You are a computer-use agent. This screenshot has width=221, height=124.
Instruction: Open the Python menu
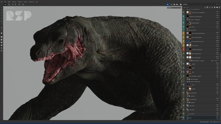26,1
